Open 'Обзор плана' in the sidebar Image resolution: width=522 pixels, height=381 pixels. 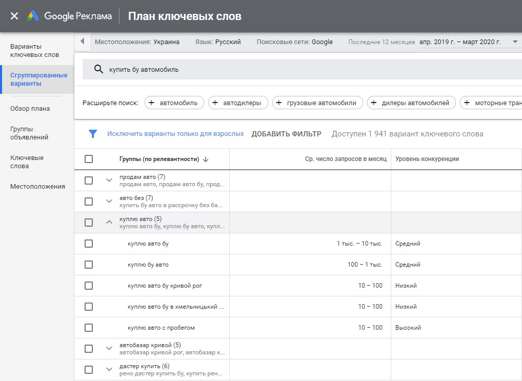[30, 109]
